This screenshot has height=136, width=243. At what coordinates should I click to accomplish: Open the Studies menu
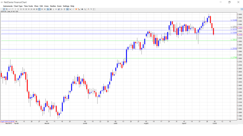53,6
